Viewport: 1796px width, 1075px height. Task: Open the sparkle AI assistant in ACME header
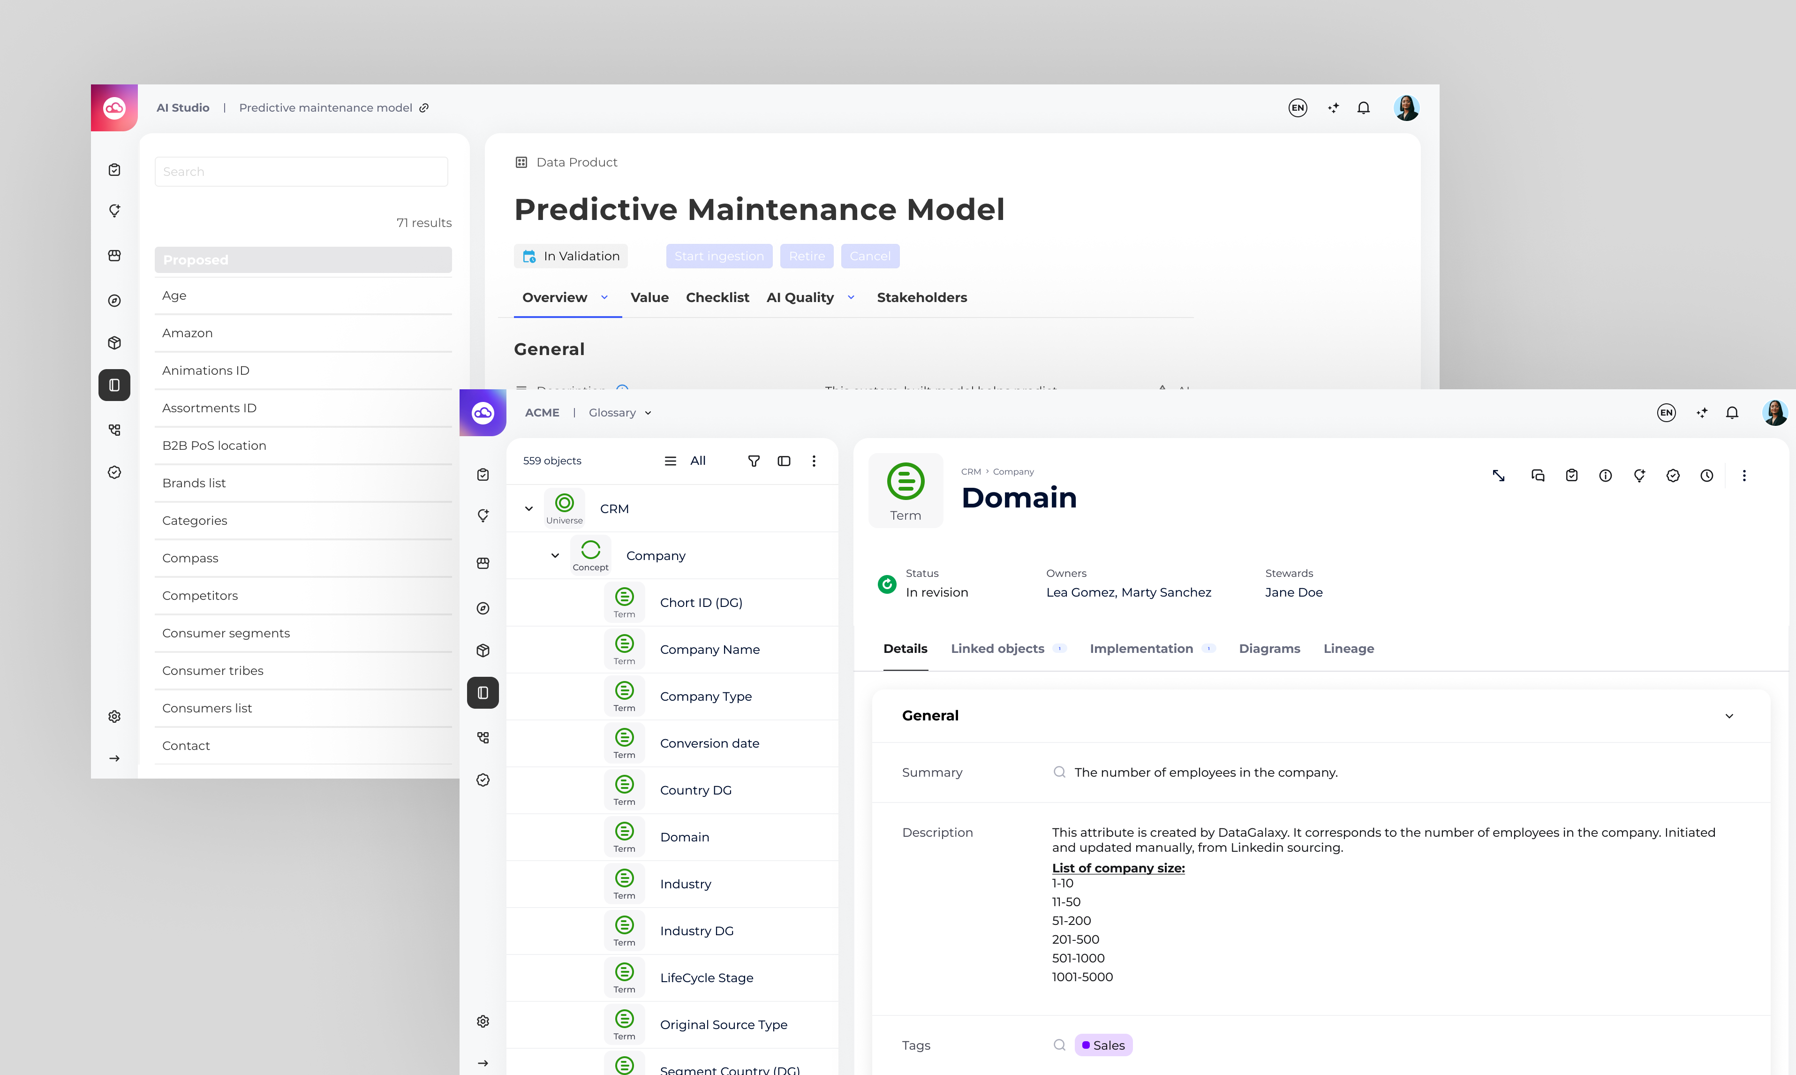(1702, 413)
